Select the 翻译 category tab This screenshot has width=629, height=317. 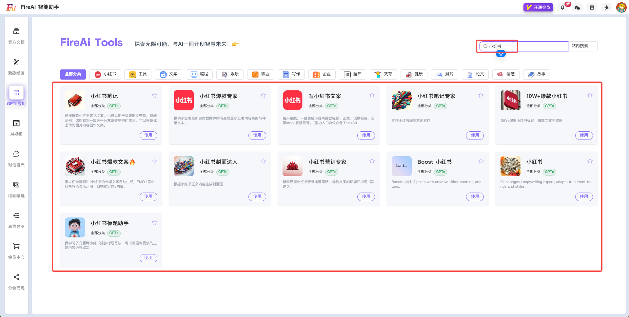pyautogui.click(x=353, y=74)
